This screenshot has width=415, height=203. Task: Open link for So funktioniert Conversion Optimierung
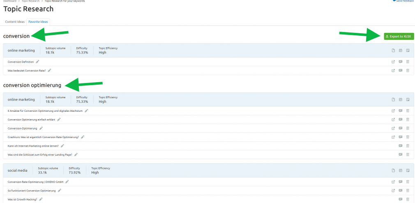pos(393,190)
